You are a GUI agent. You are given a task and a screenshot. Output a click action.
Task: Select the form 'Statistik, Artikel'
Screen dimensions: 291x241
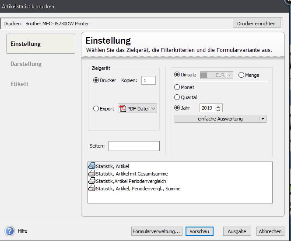(x=112, y=166)
